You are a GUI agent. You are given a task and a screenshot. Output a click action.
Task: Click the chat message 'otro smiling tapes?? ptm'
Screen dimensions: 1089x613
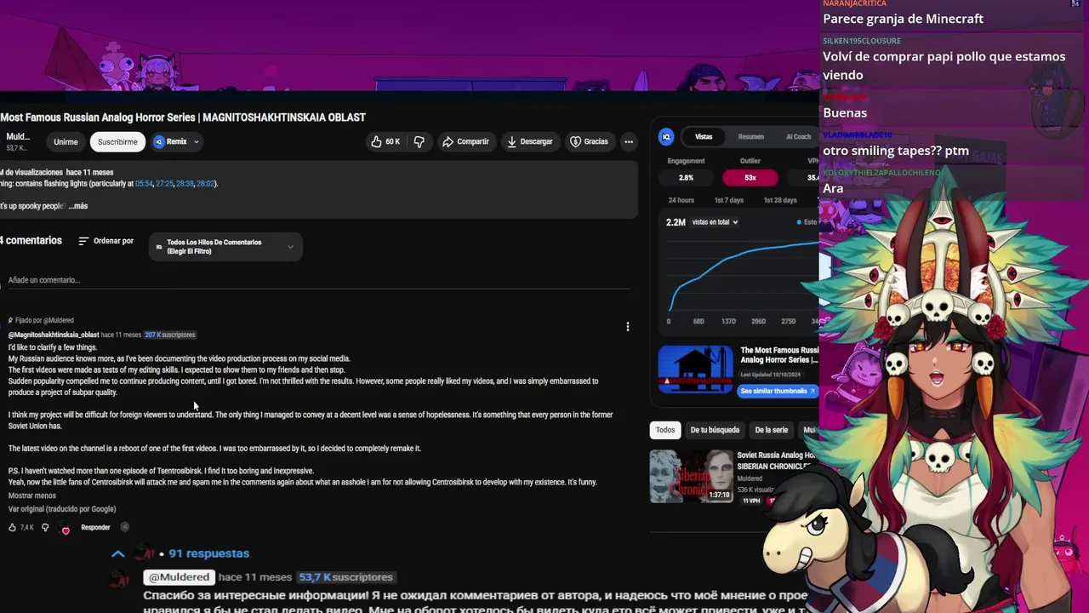coord(896,151)
